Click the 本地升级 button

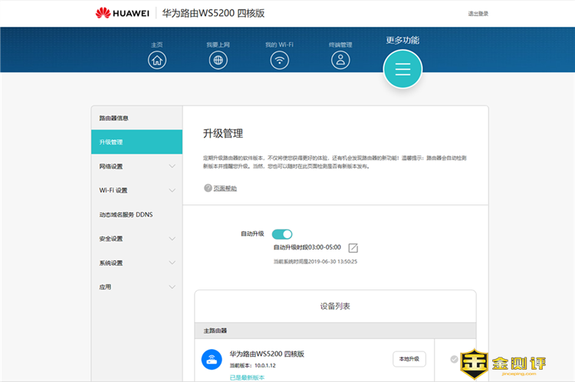click(409, 359)
